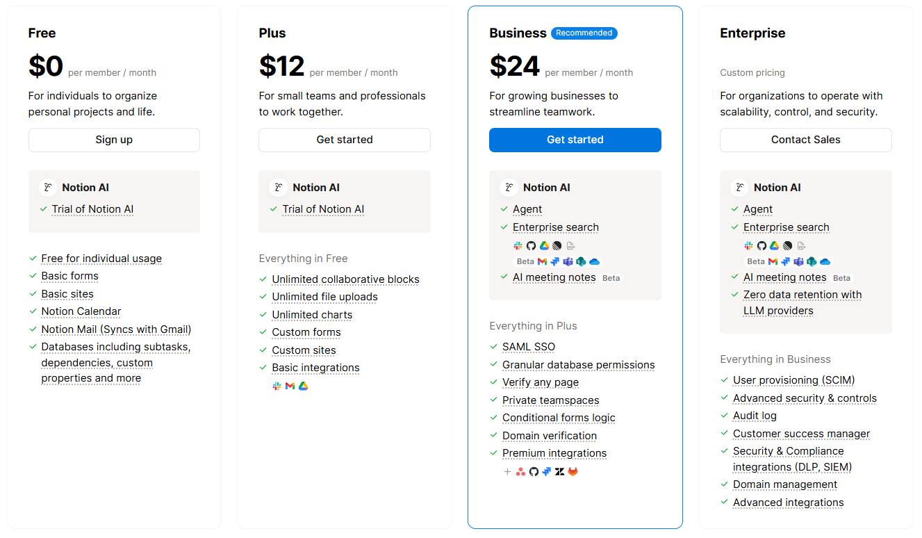The image size is (922, 538).
Task: Click Contact Sales for Enterprise pricing
Action: (x=805, y=140)
